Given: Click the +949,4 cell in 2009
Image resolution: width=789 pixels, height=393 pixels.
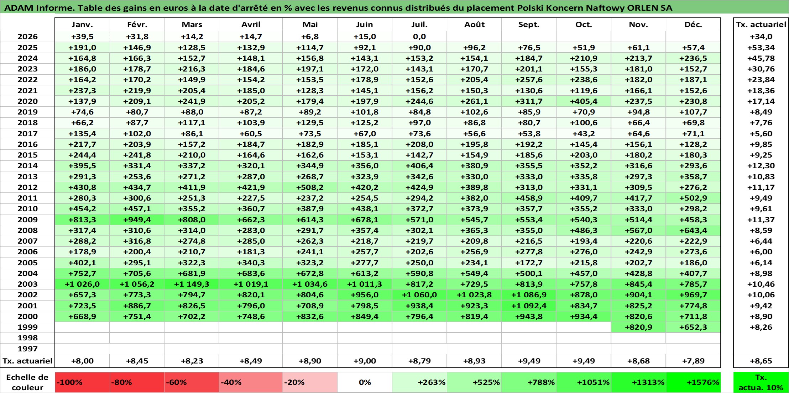Looking at the screenshot, I should (x=137, y=219).
